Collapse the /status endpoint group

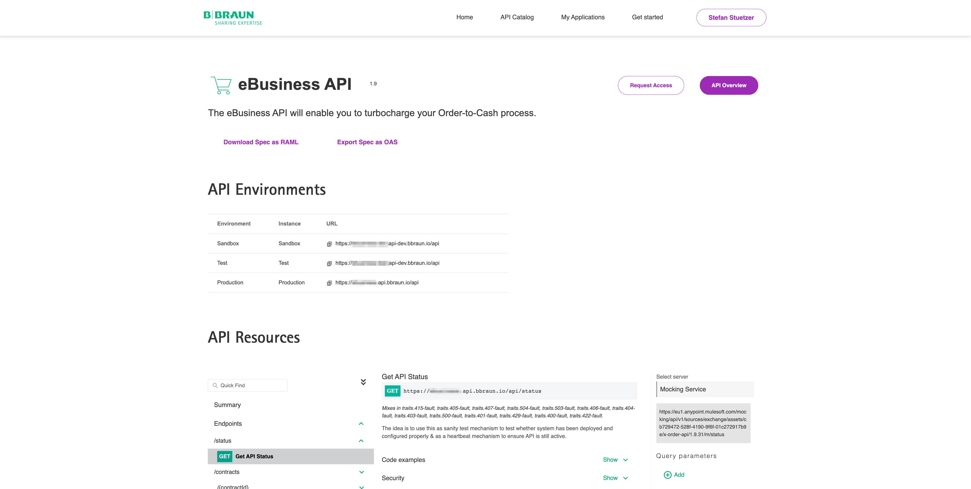point(361,441)
